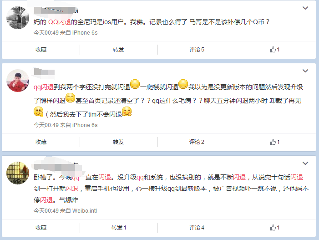Expand the first post's chevron menu

coord(305,8)
